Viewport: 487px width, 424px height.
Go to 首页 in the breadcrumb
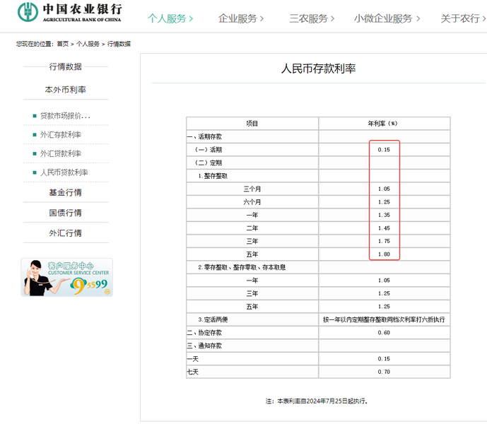tap(63, 44)
